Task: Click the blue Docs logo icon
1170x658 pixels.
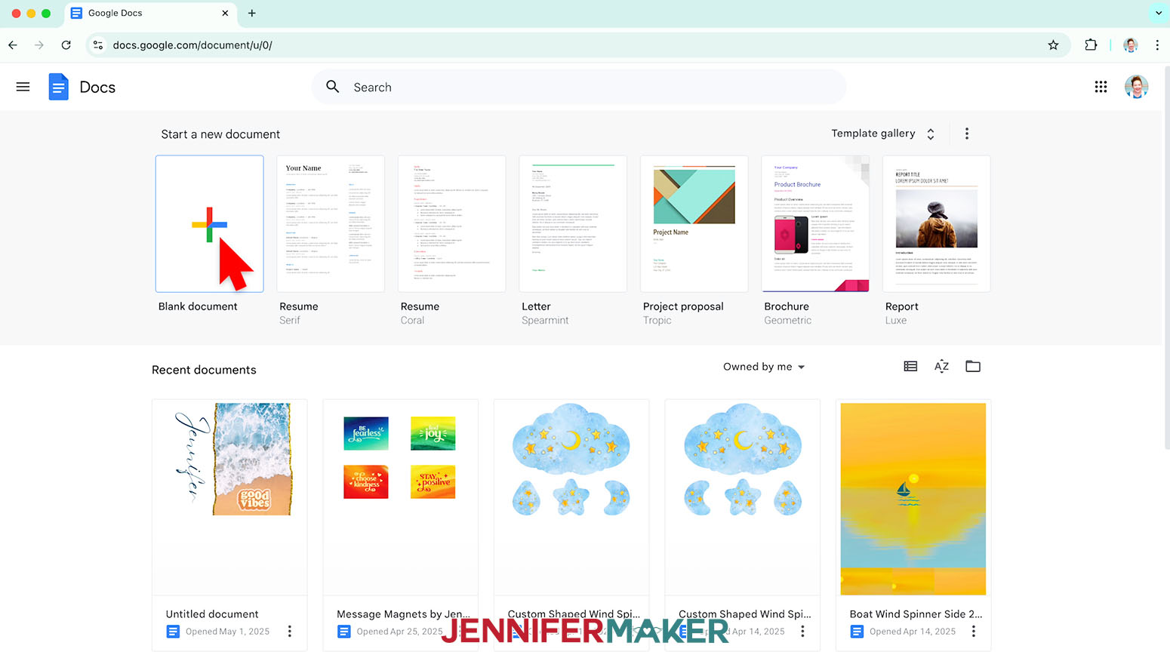Action: [58, 87]
